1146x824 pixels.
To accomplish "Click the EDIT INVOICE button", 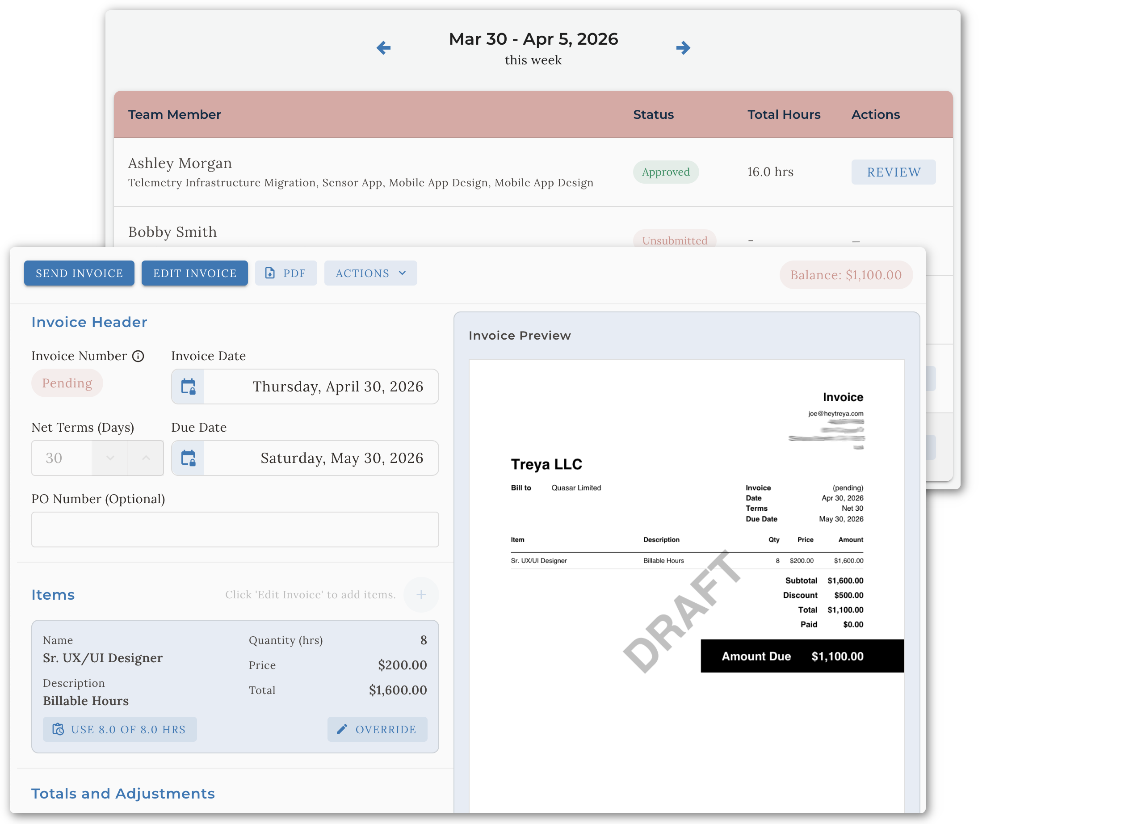I will click(194, 273).
